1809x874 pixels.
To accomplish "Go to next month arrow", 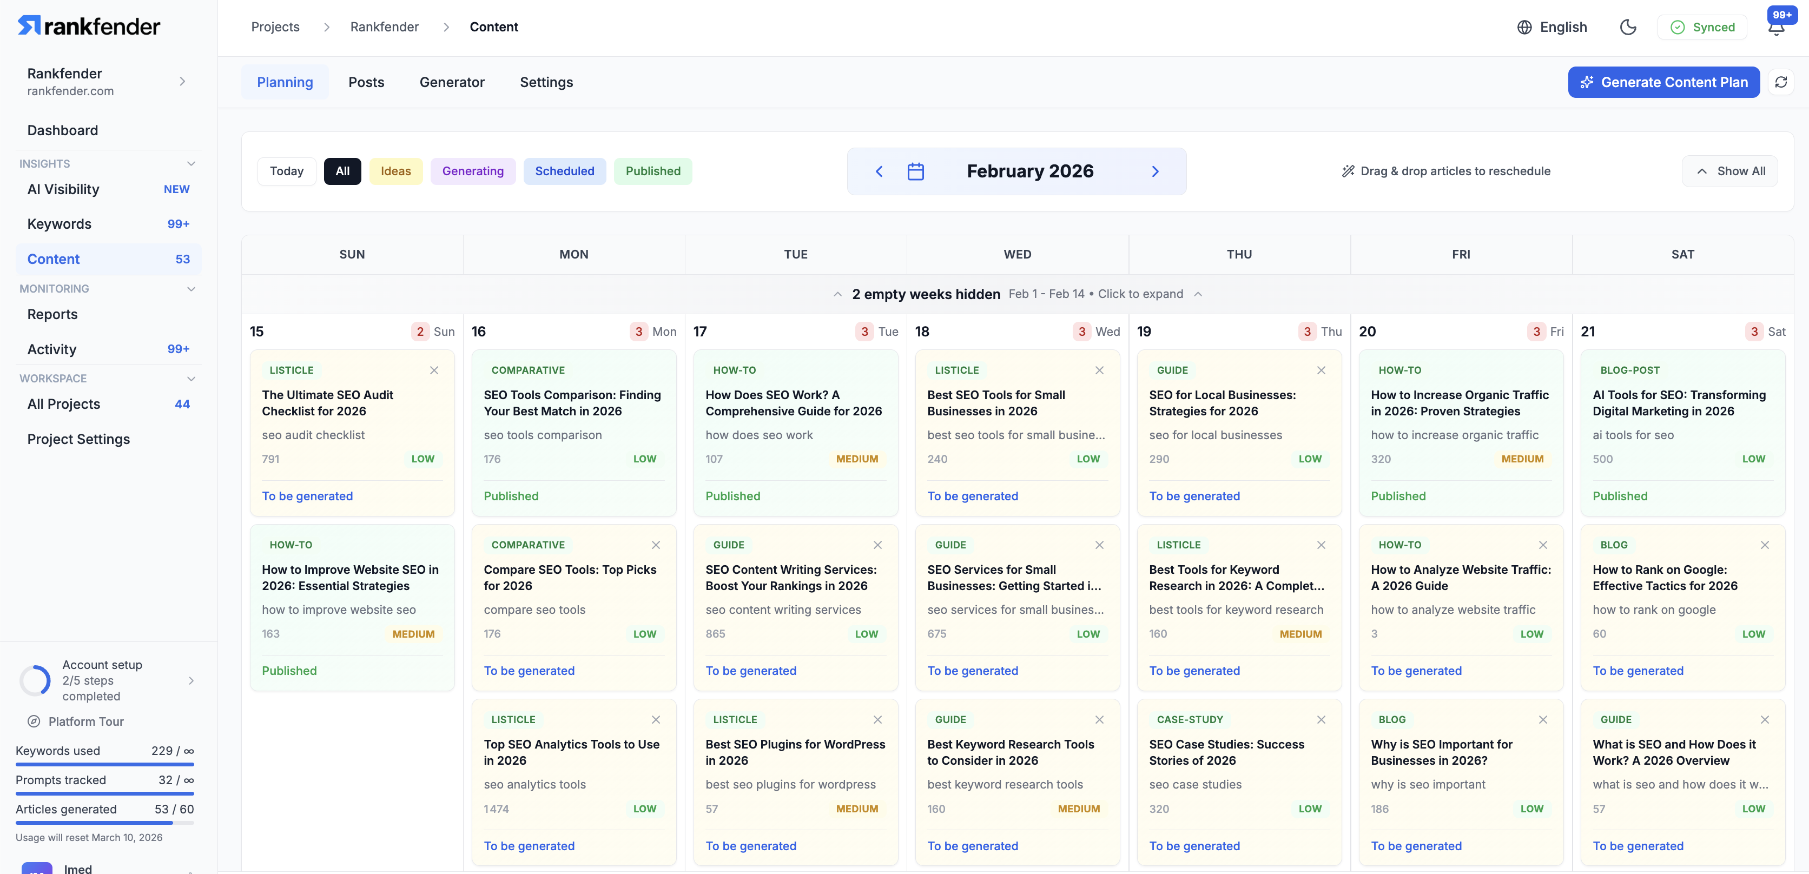I will (x=1155, y=171).
